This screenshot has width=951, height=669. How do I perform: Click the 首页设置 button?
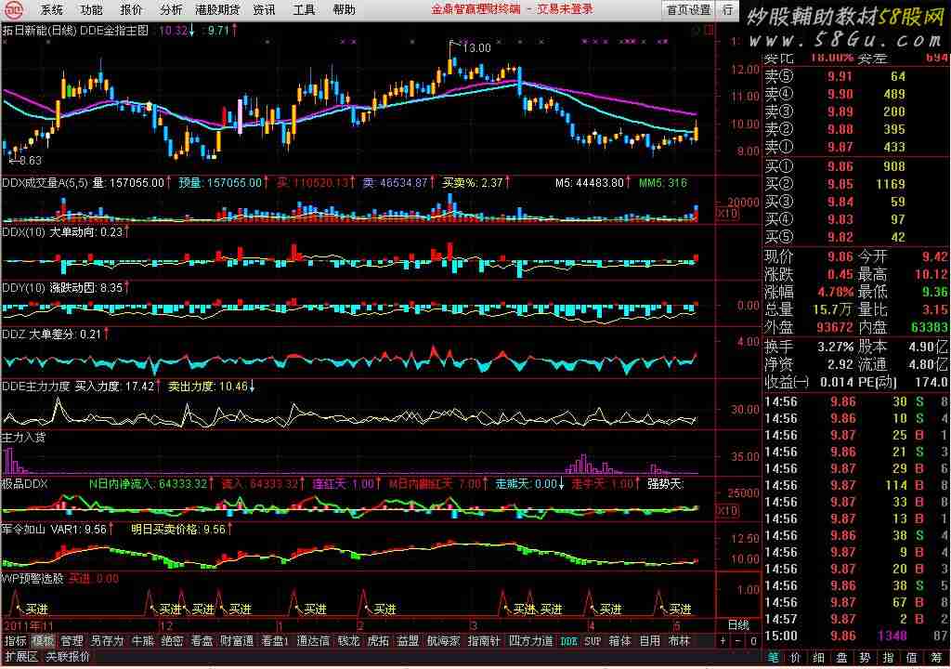click(x=688, y=10)
